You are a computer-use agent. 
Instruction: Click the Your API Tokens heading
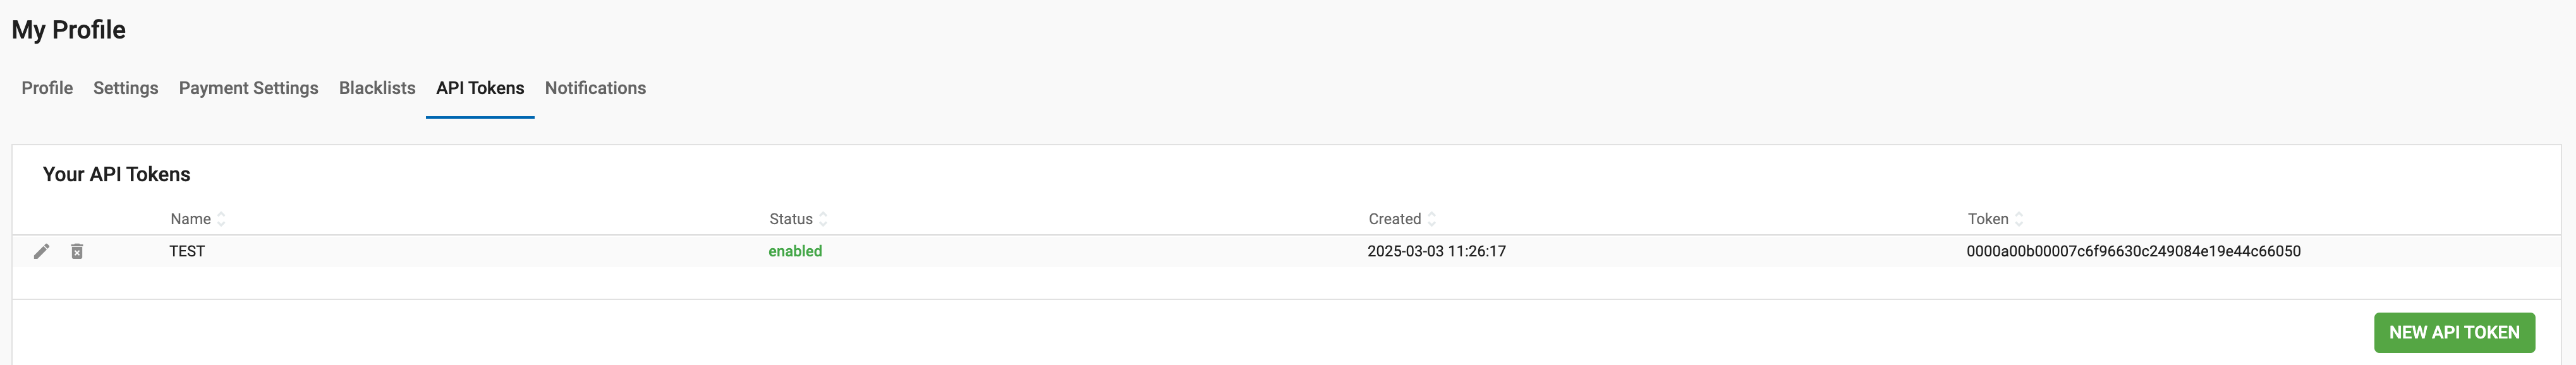point(116,174)
